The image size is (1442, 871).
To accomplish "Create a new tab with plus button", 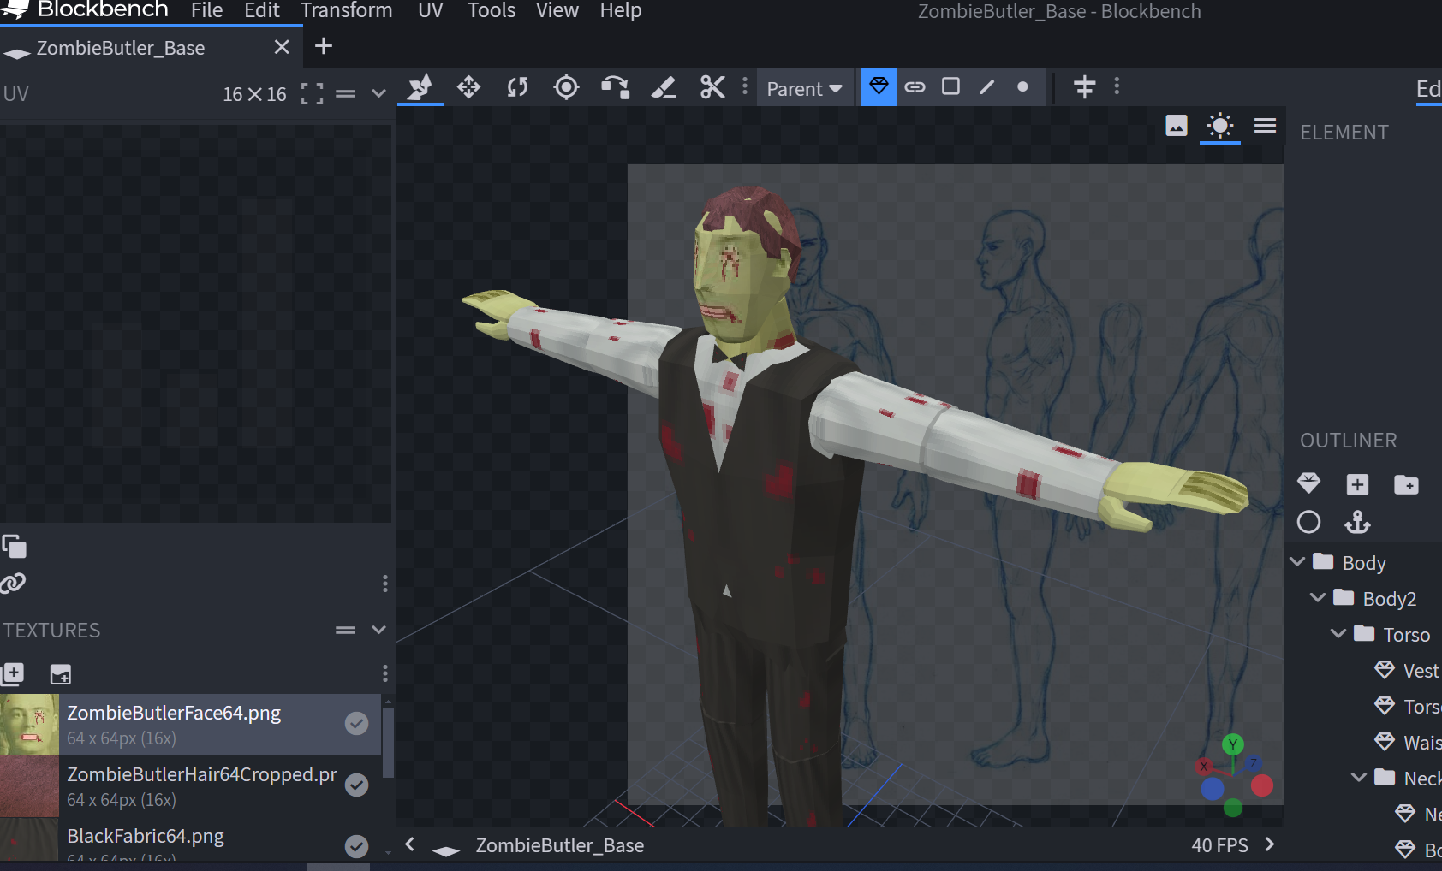I will 323,46.
